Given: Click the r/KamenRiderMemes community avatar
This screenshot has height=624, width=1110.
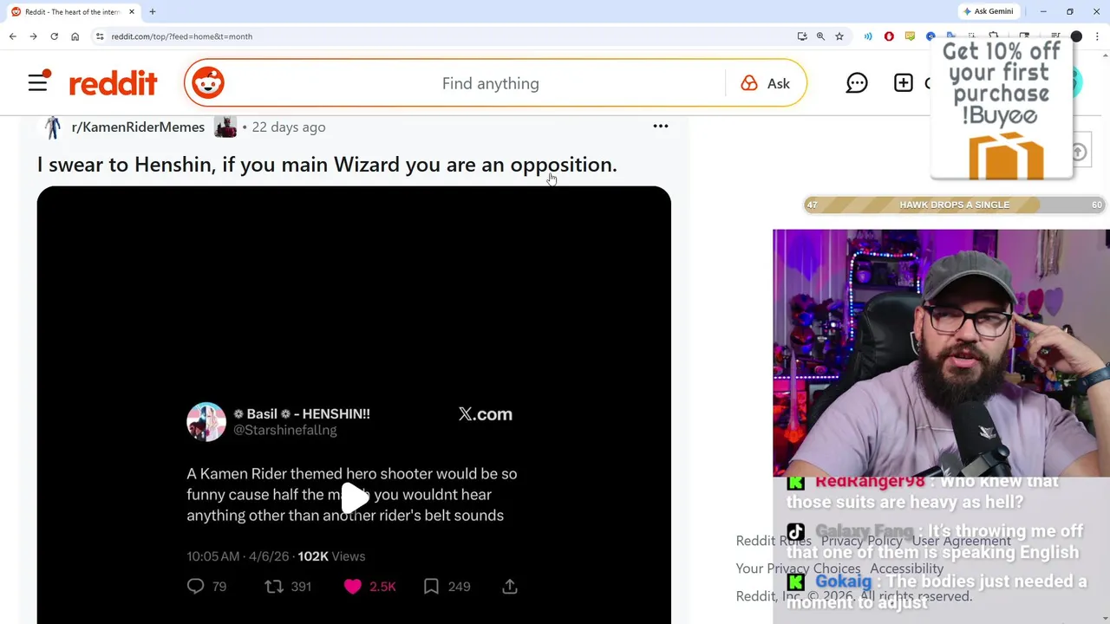Looking at the screenshot, I should click(53, 127).
